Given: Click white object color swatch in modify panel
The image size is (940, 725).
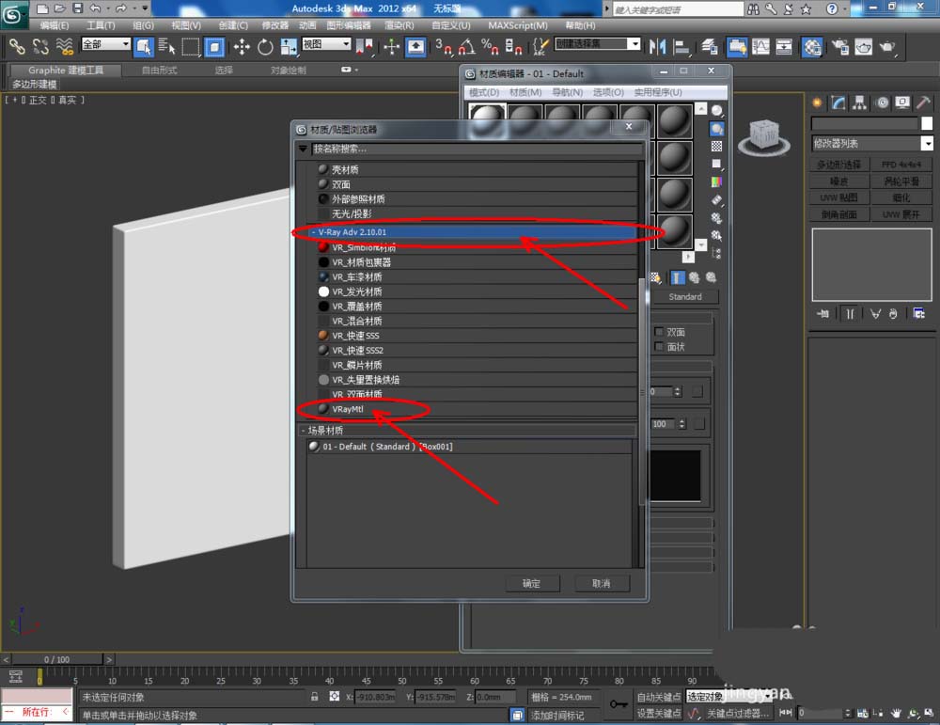Looking at the screenshot, I should click(927, 123).
